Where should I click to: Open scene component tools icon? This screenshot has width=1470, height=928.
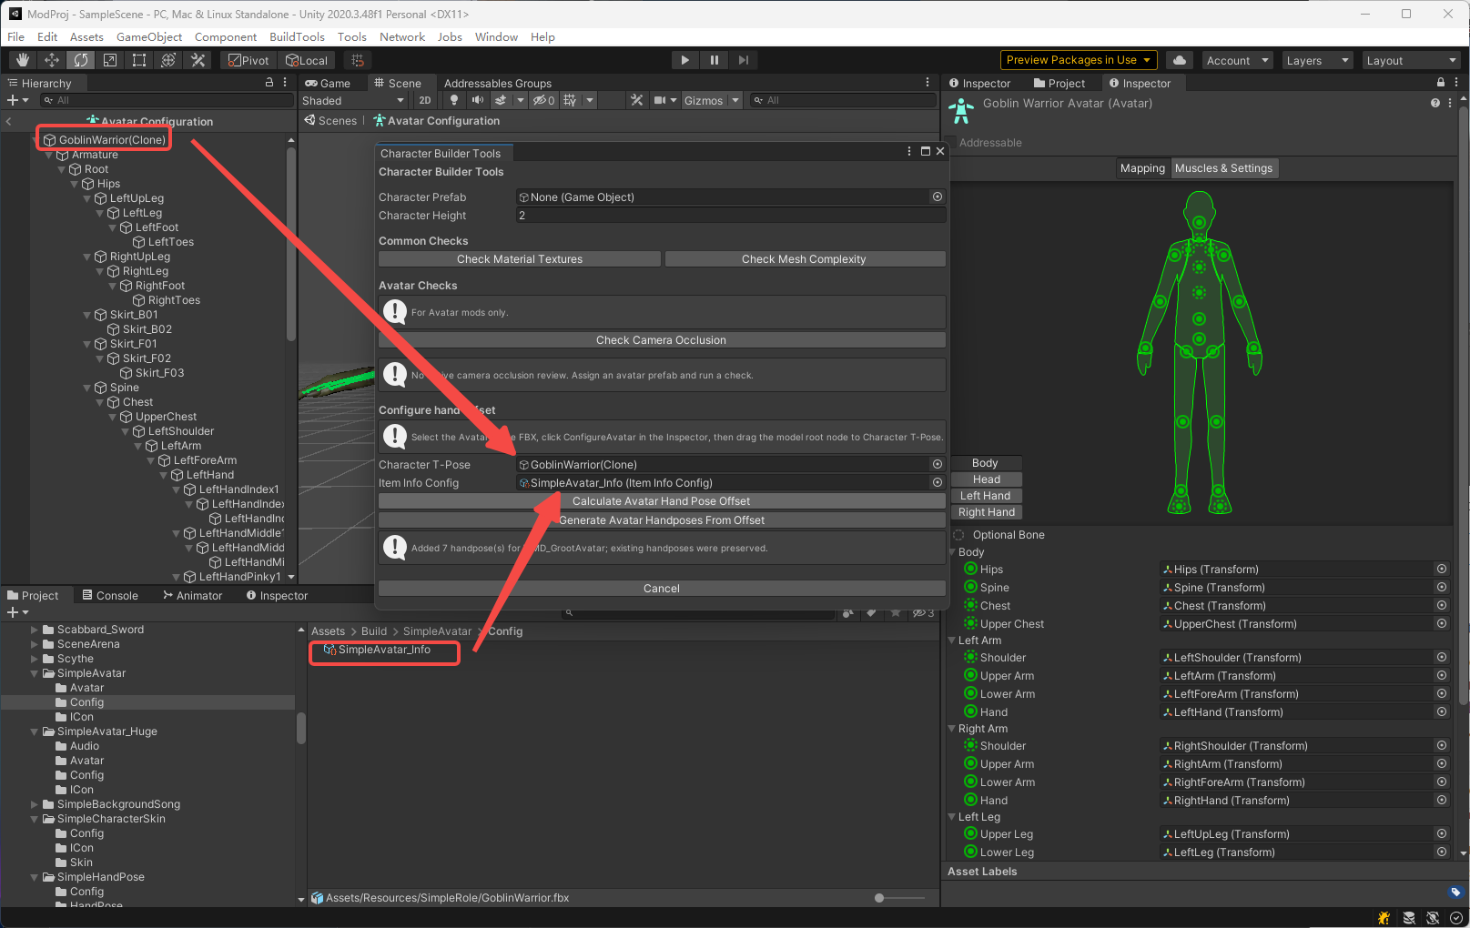636,100
